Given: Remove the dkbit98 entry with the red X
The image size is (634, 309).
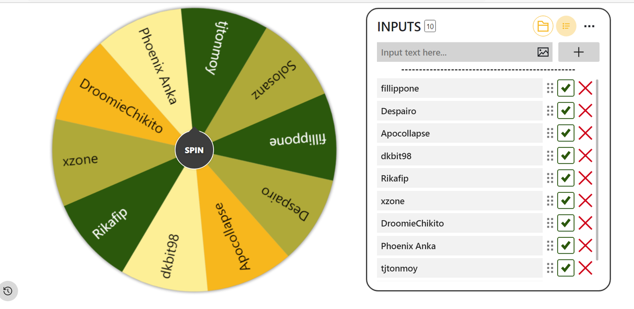Looking at the screenshot, I should tap(585, 156).
